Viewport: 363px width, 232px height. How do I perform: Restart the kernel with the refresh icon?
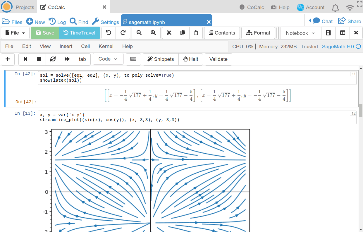click(x=53, y=59)
